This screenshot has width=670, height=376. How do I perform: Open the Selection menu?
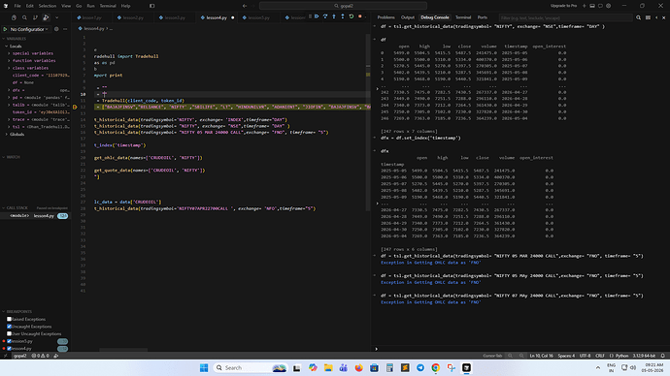(x=48, y=6)
